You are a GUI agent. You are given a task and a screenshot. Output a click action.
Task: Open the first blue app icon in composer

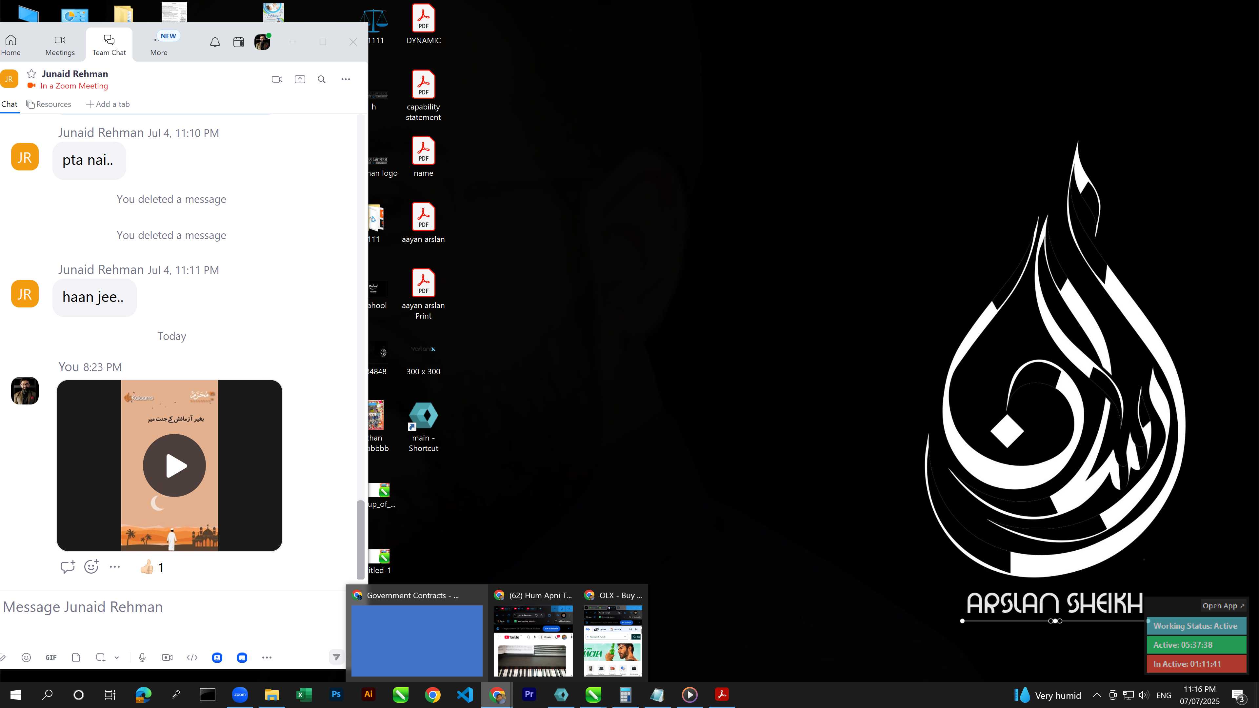pyautogui.click(x=217, y=658)
